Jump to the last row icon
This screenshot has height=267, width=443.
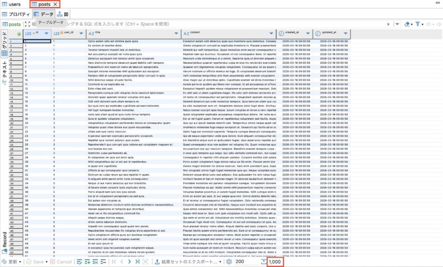tap(137, 261)
